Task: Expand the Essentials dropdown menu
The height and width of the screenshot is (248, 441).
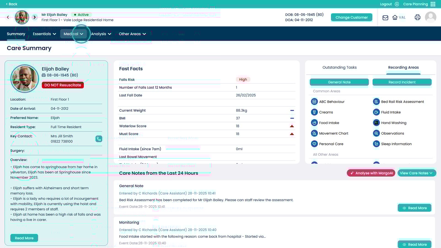Action: pyautogui.click(x=44, y=34)
